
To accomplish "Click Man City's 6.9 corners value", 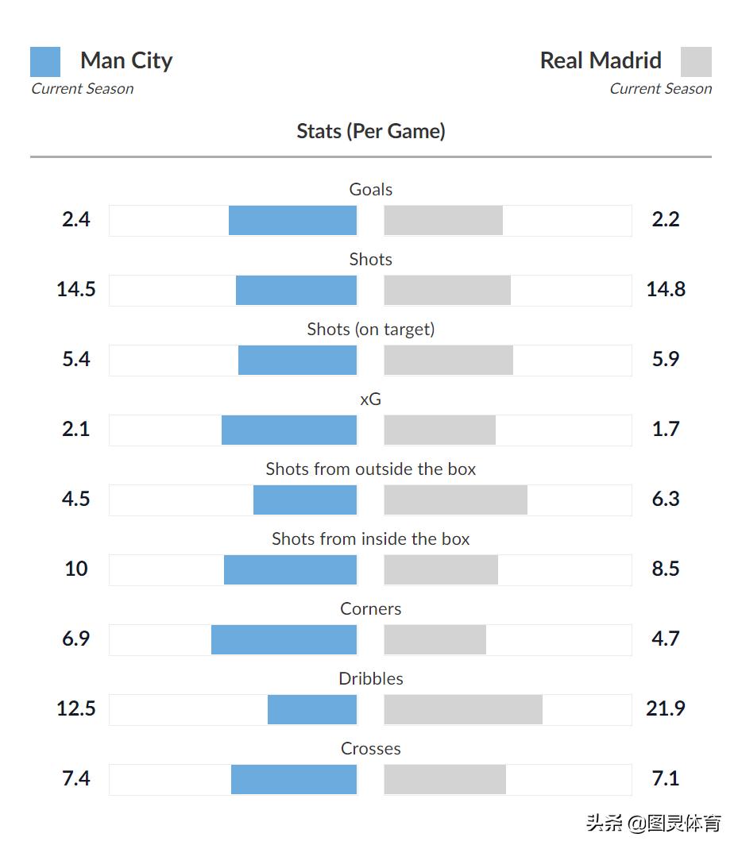I will 76,639.
